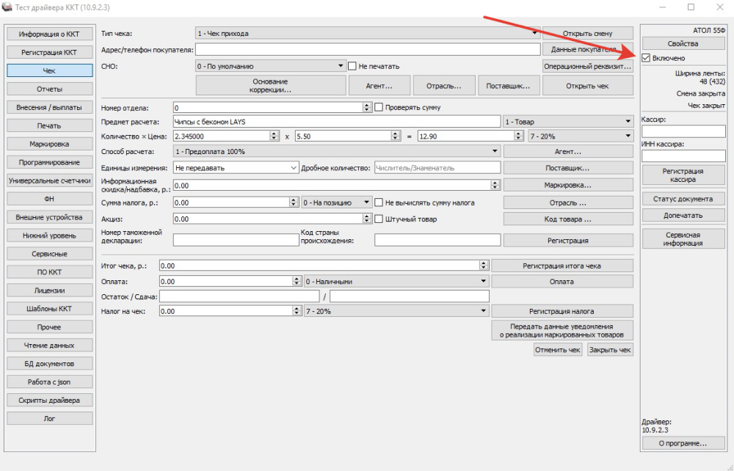Click the Предмет расчета text field
Screen dimensions: 734x471
tap(337, 122)
